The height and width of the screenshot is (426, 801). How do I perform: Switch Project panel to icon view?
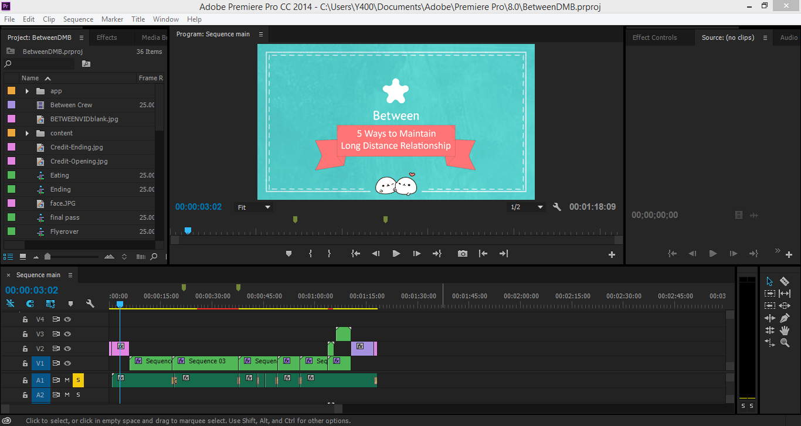pyautogui.click(x=22, y=257)
